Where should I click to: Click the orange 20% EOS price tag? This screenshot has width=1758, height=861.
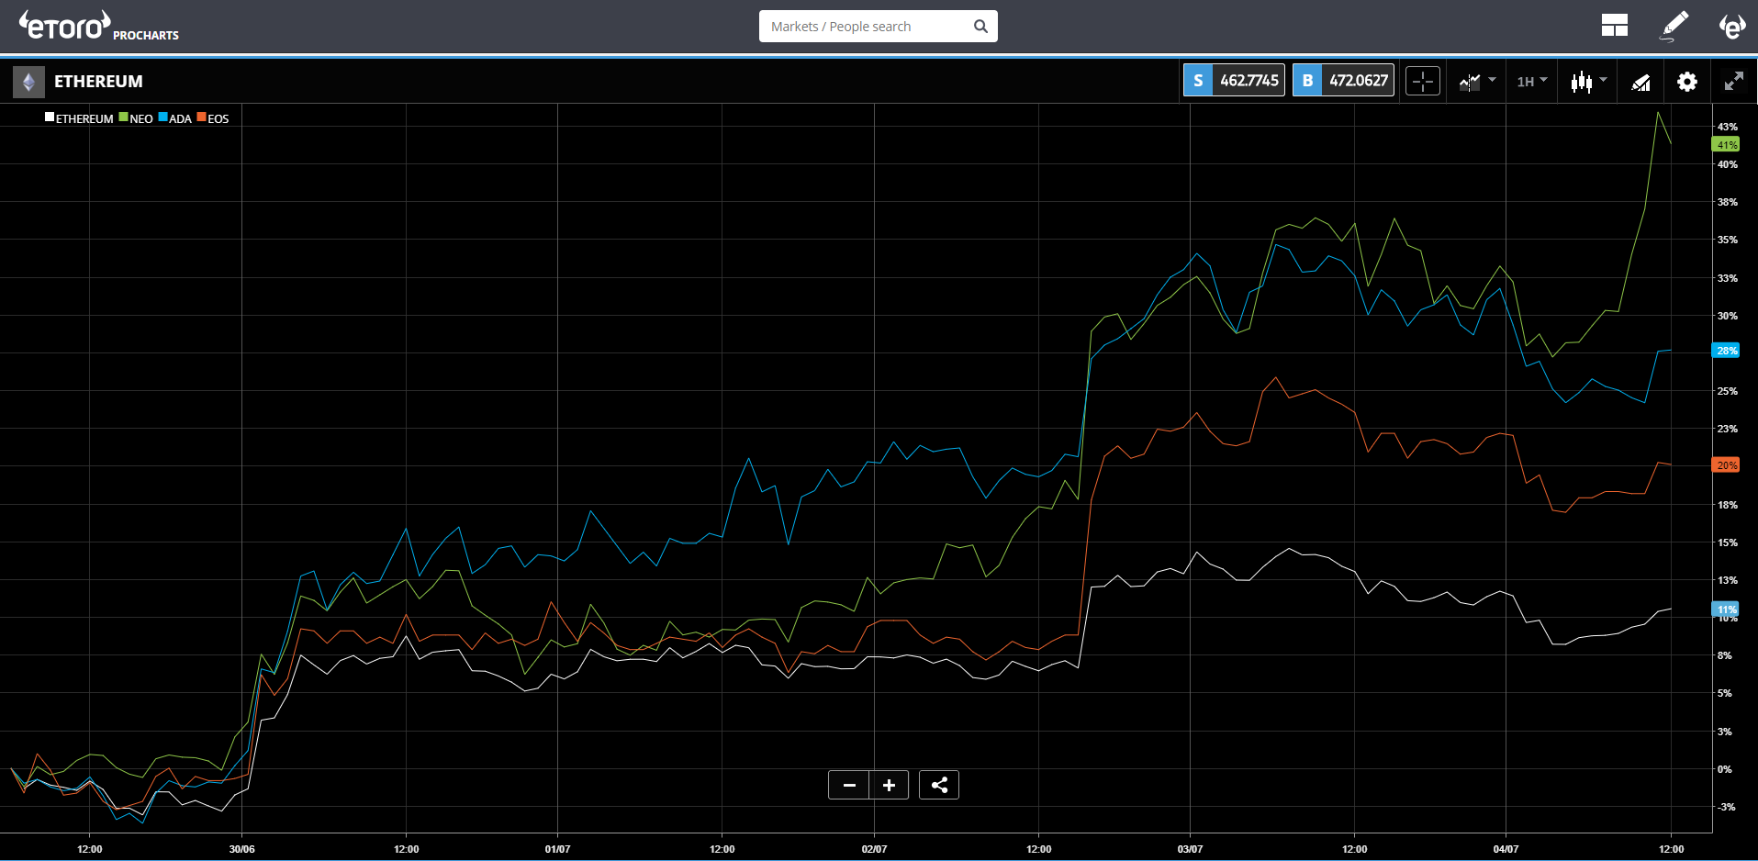click(1726, 465)
